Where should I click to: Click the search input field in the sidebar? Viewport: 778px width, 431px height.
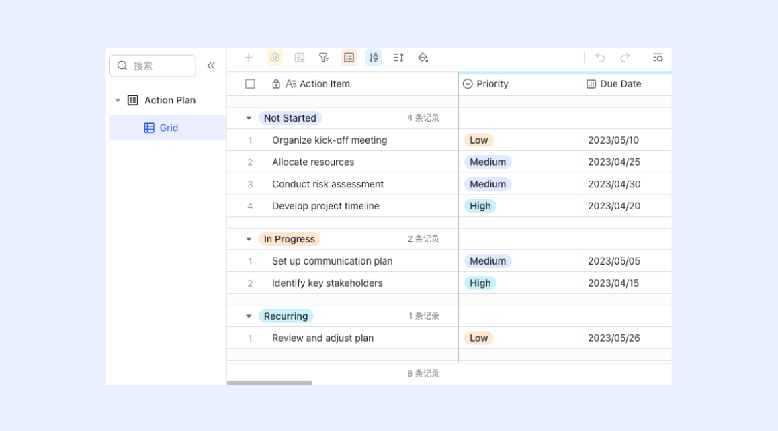[153, 66]
